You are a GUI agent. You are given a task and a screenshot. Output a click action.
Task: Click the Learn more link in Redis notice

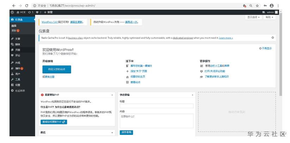pos(226,38)
